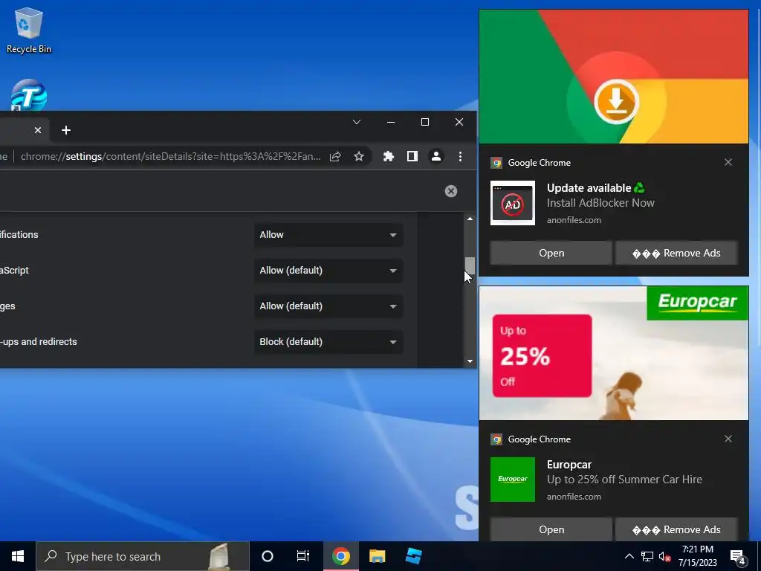
Task: Open the Action Center notifications icon
Action: (x=739, y=557)
